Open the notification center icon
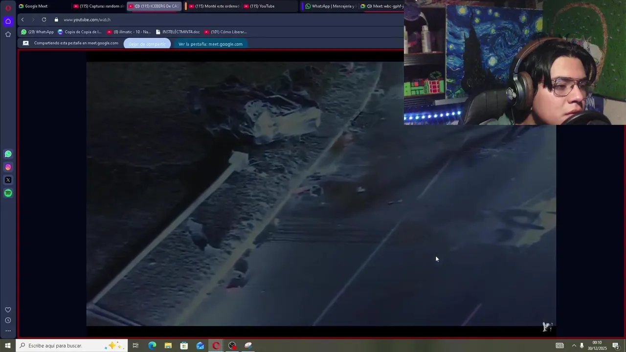Screen dimensions: 626x352 tap(616, 346)
